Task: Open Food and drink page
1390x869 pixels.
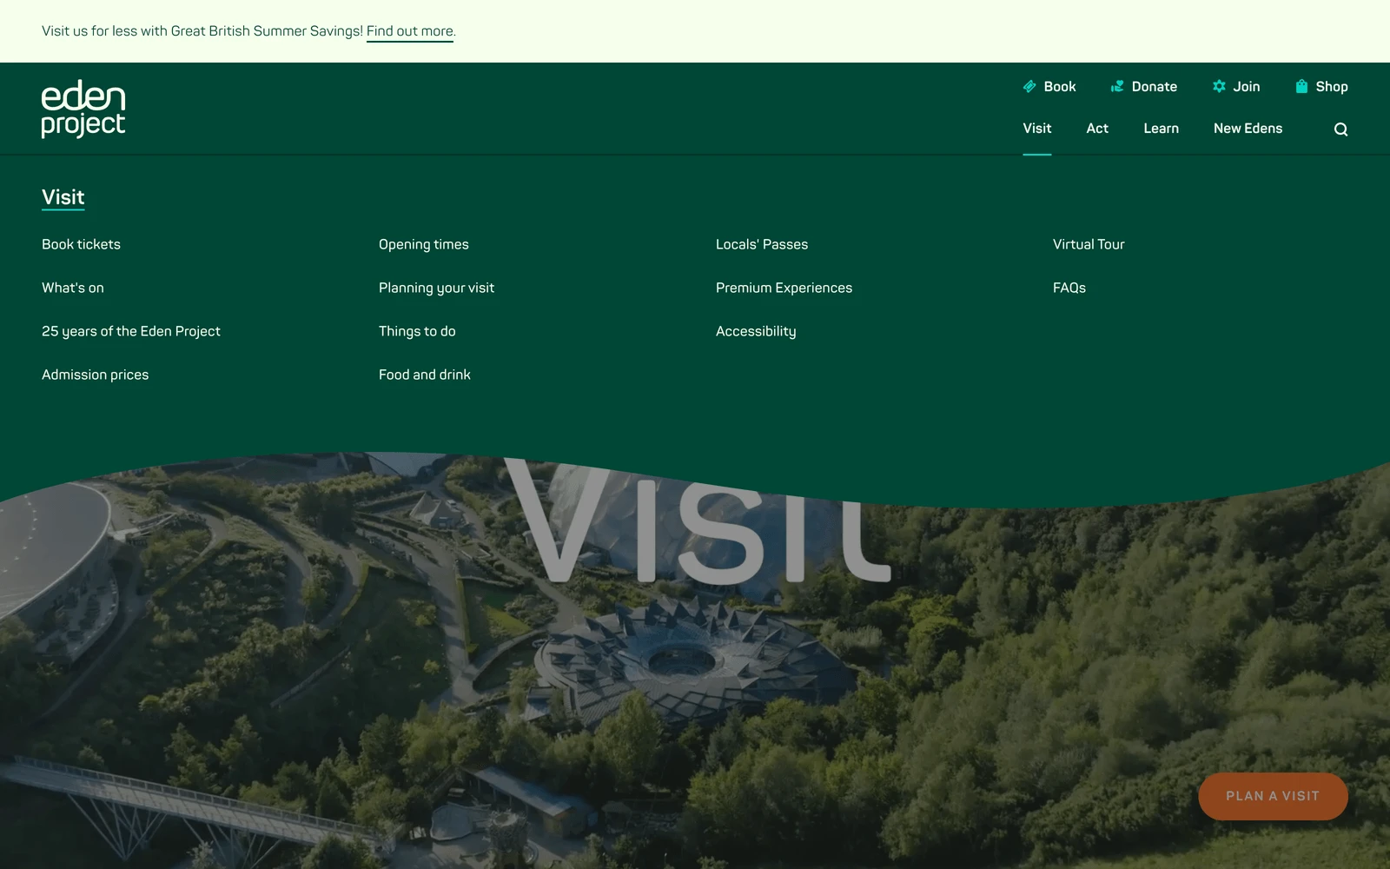Action: tap(424, 375)
